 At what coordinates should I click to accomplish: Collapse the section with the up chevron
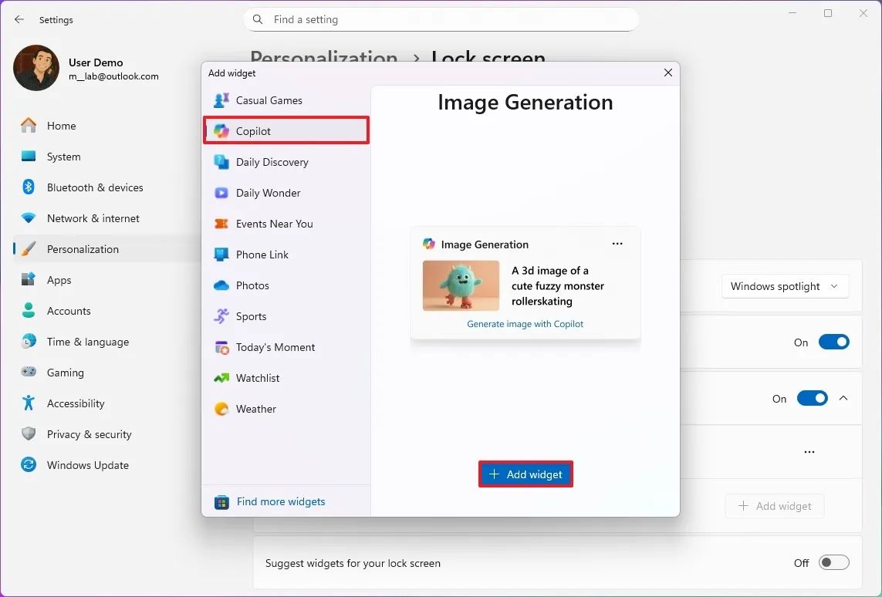click(843, 399)
